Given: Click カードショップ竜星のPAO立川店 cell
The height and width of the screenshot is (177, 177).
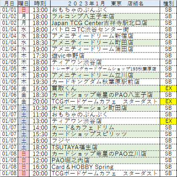Looking at the screenshot, I should (105, 154).
